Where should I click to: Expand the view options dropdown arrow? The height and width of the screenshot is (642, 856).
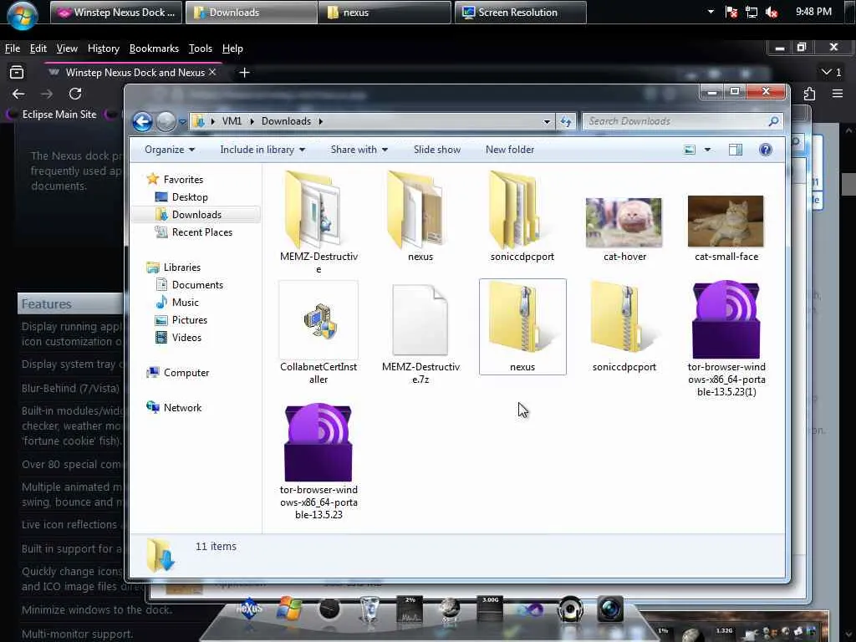tap(707, 150)
